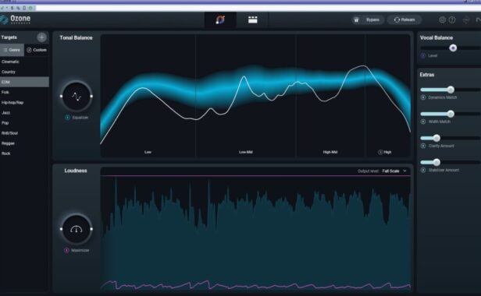This screenshot has width=481, height=296.
Task: Click the Stabilizer Amount slider handle
Action: coord(436,162)
